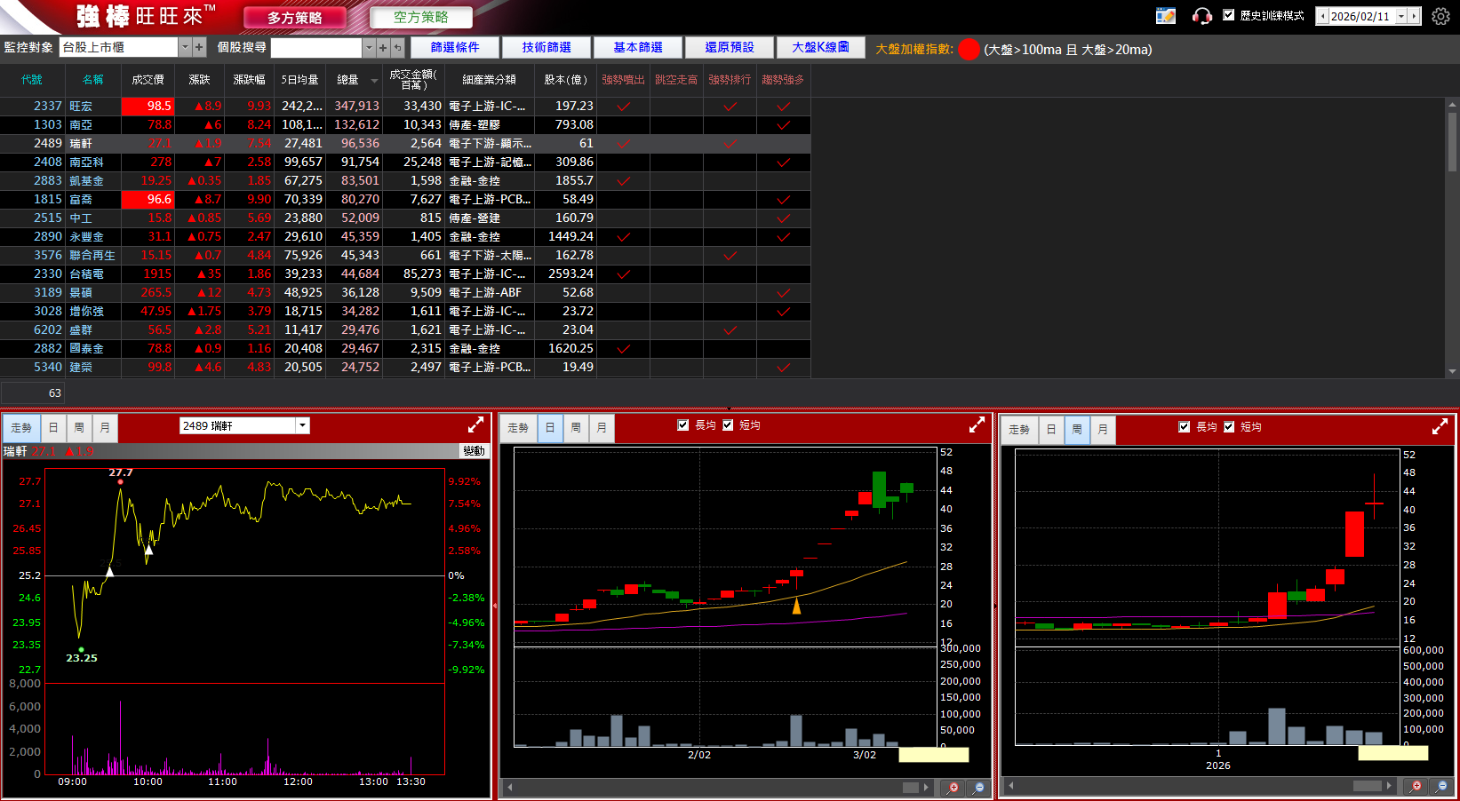Expand the 2489 瑞軒 stock selector dropdown

tap(303, 425)
